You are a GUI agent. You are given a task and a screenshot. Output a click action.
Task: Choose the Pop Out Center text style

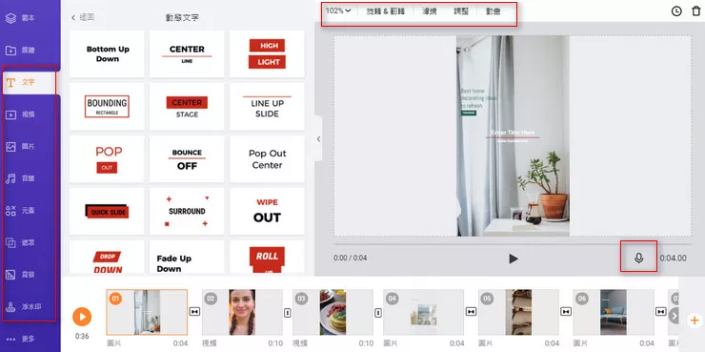[267, 159]
